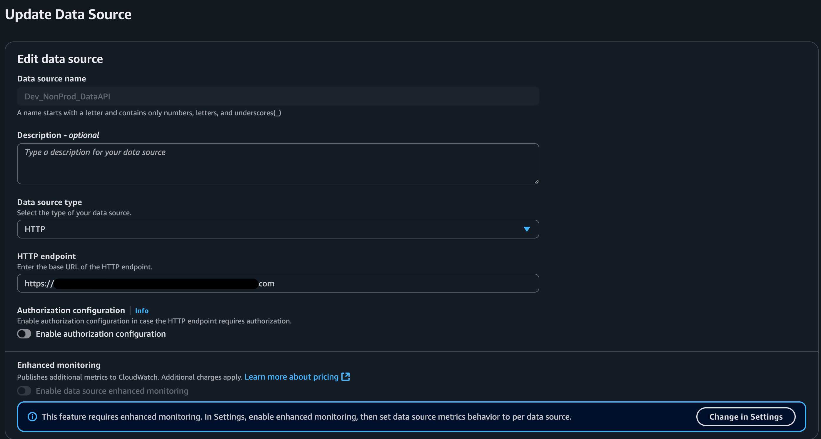This screenshot has width=821, height=439.
Task: Click 'Enable data source enhanced monitoring' label text
Action: tap(112, 391)
